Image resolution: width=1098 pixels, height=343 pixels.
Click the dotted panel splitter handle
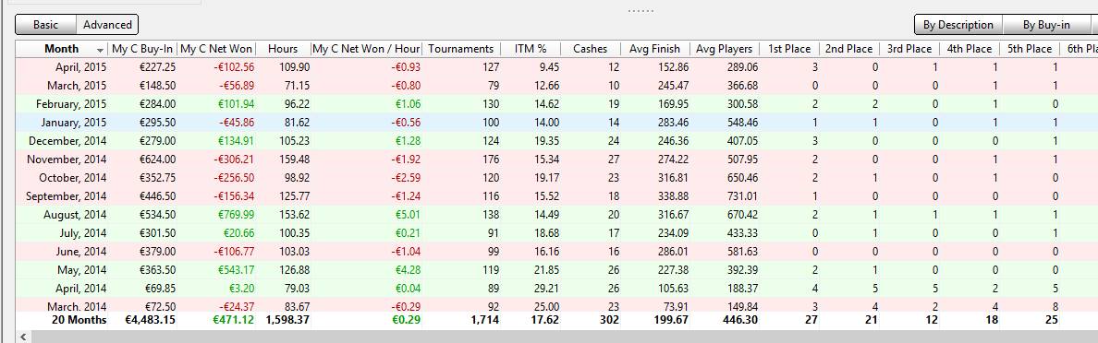pyautogui.click(x=641, y=10)
